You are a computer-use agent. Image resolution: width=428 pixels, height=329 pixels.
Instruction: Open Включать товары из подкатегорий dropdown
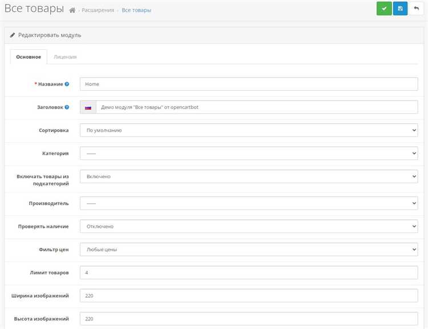point(249,176)
